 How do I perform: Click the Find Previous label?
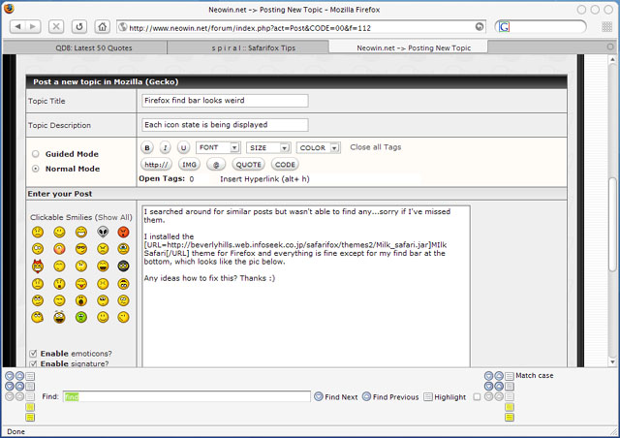click(396, 397)
